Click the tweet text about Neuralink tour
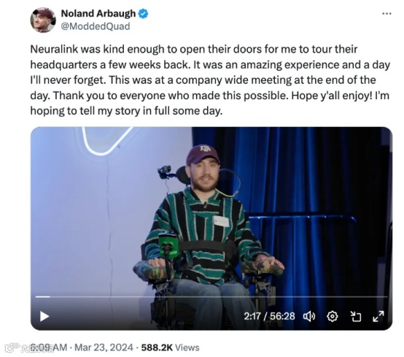Screen dimensions: 404x357 point(210,80)
